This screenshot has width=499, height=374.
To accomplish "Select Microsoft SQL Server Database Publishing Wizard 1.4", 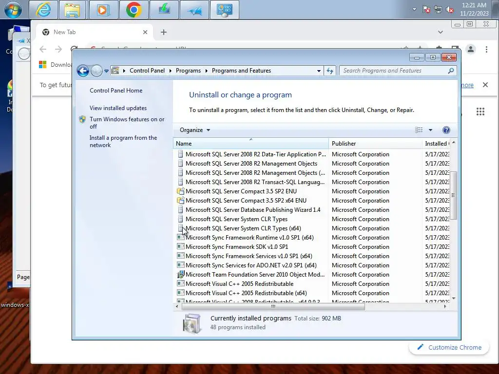I will 253,210.
